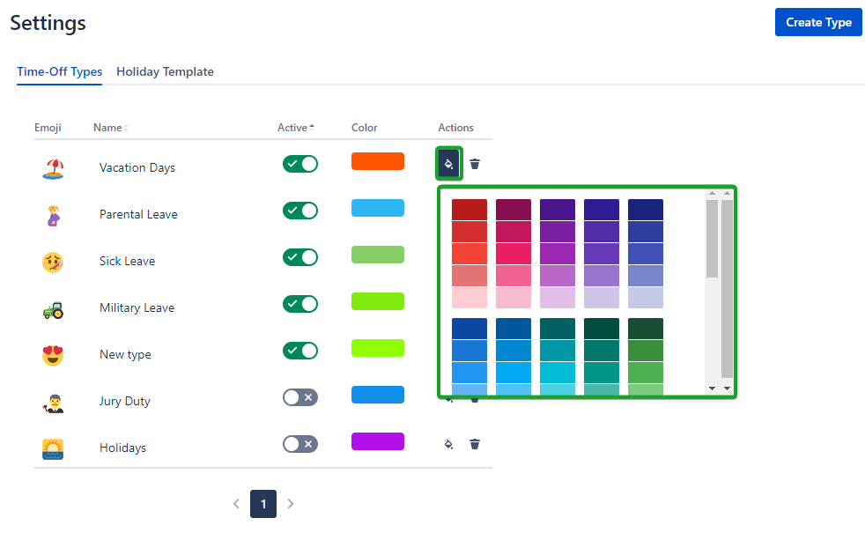865x533 pixels.
Task: Click the beach umbrella emoji for Vacation Days
Action: [53, 168]
